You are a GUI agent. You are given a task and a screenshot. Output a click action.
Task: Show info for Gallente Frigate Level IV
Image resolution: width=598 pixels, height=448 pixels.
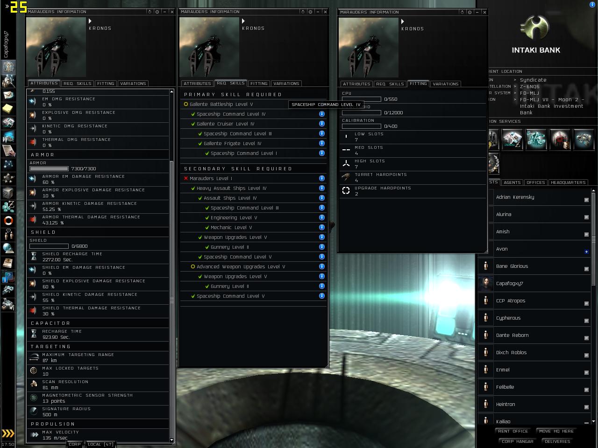point(322,143)
